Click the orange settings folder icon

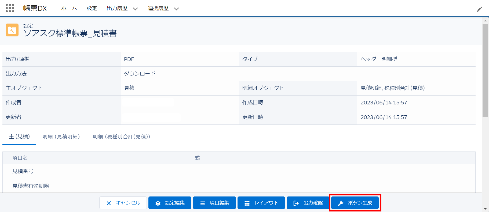click(12, 30)
